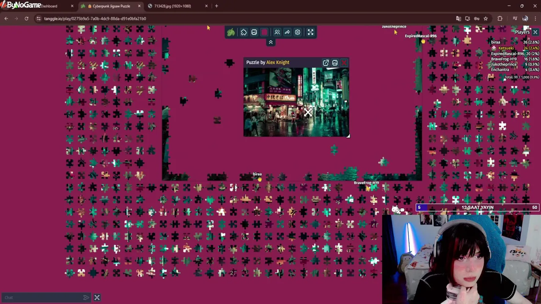Click image icon in preview panel header
The width and height of the screenshot is (541, 304).
pyautogui.click(x=335, y=62)
